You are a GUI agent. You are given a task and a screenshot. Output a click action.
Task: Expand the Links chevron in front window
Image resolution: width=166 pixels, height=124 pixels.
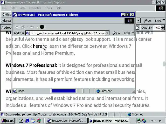pos(133,32)
